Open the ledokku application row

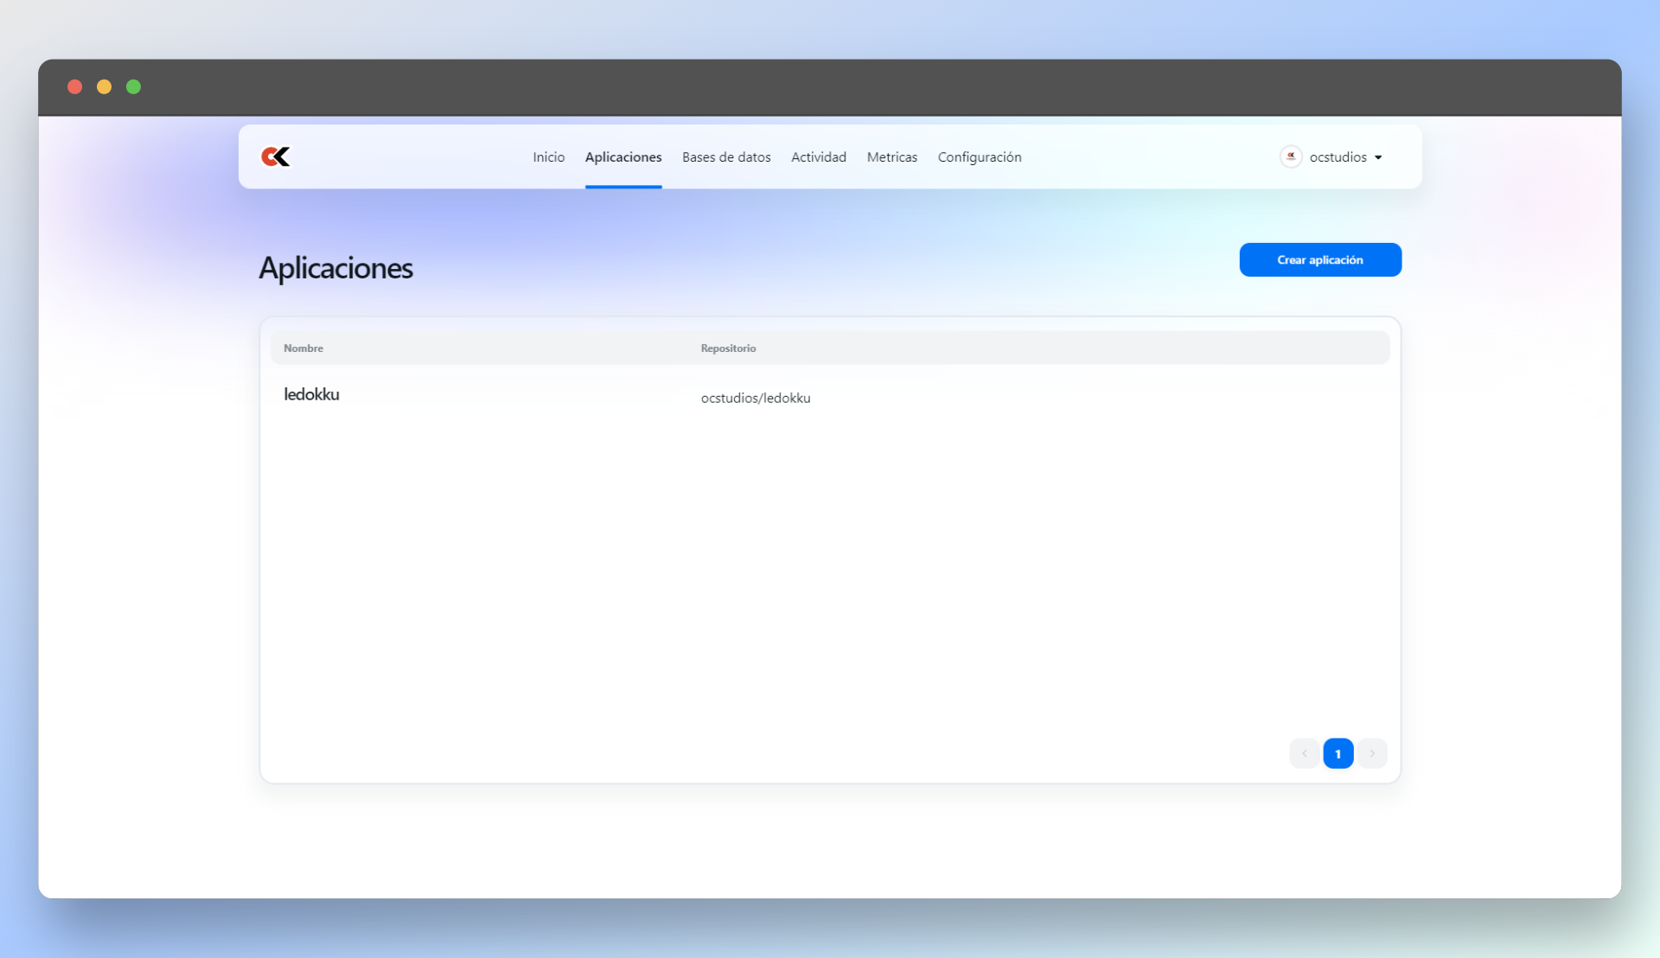311,394
